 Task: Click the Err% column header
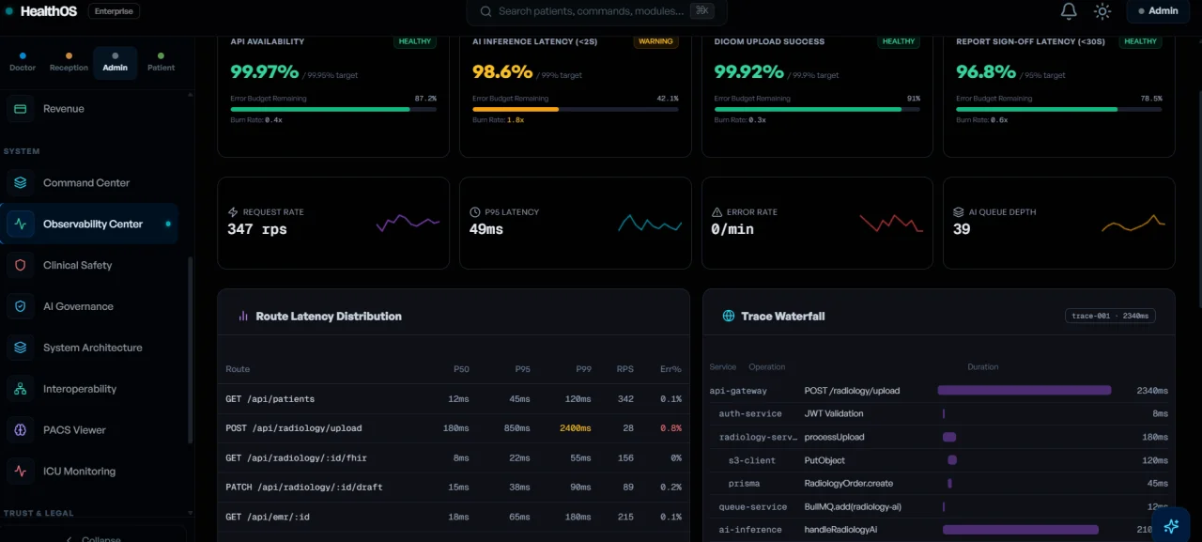pos(670,369)
